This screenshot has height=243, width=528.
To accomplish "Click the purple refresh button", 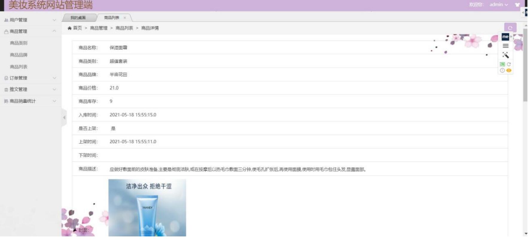I will click(510, 28).
